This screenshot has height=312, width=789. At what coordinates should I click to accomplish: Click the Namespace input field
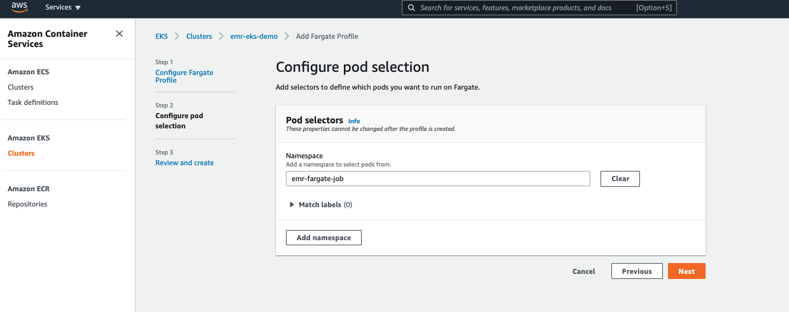pyautogui.click(x=438, y=179)
